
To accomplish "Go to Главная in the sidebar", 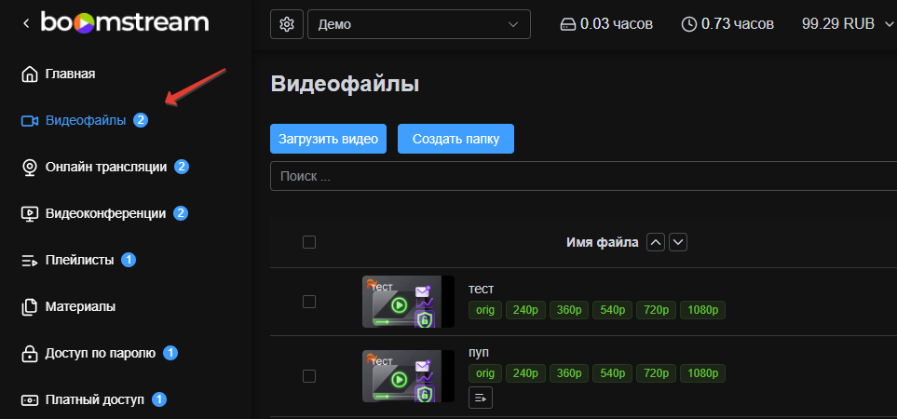I will [x=71, y=74].
